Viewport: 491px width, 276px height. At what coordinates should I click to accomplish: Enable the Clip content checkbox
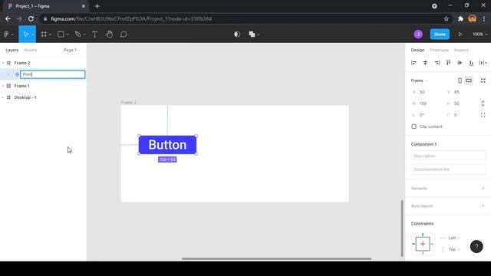[x=414, y=127]
